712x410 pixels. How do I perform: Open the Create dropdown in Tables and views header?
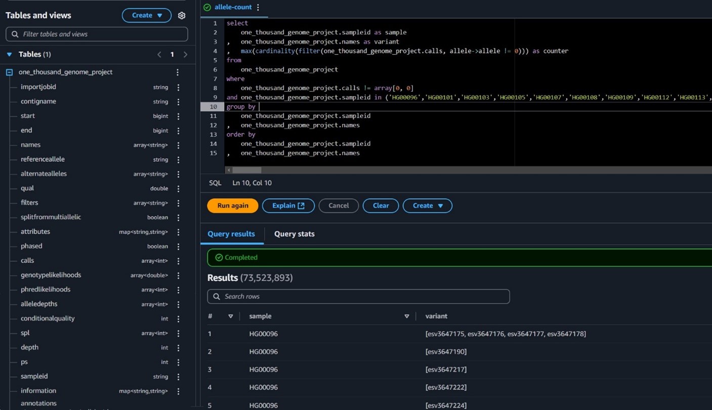146,15
